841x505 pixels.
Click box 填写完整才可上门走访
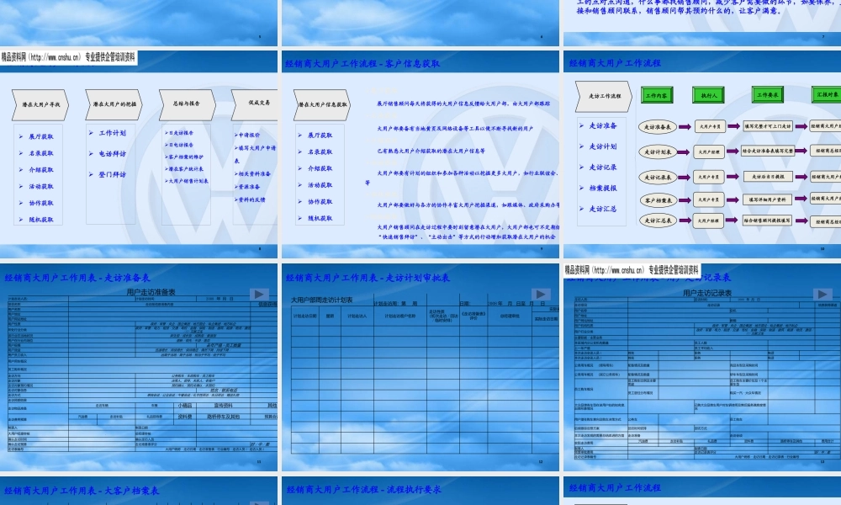768,126
